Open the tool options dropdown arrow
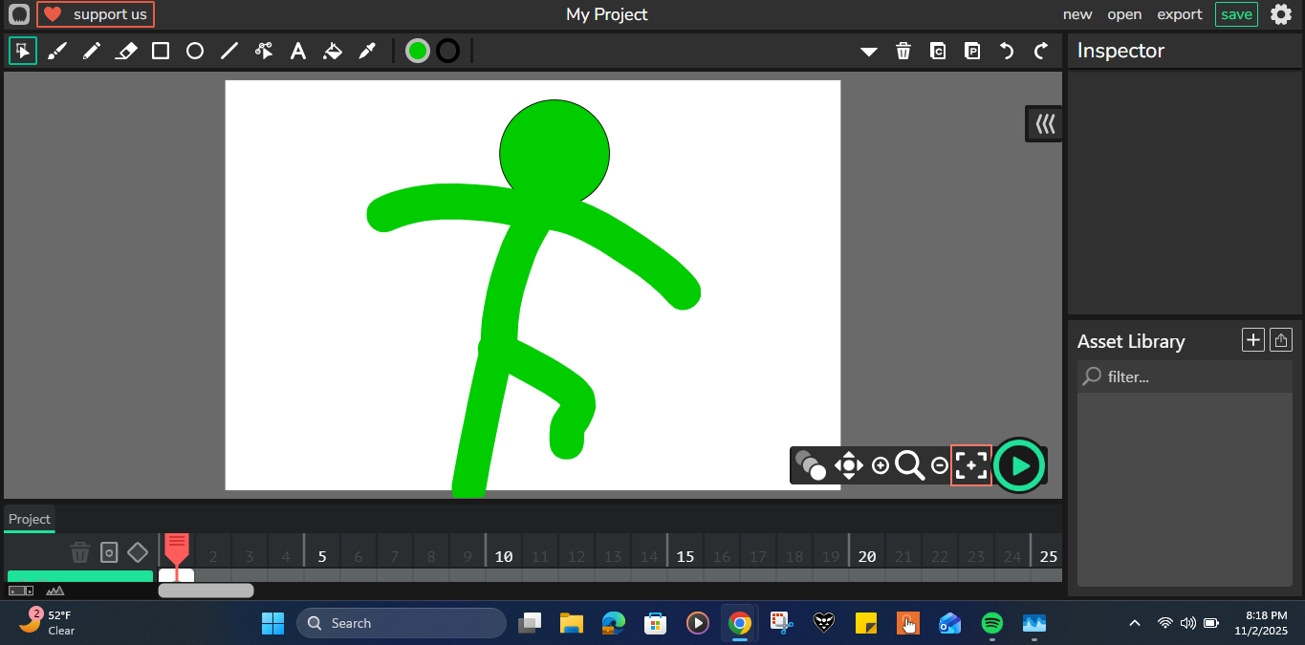Viewport: 1305px width, 645px height. tap(868, 52)
